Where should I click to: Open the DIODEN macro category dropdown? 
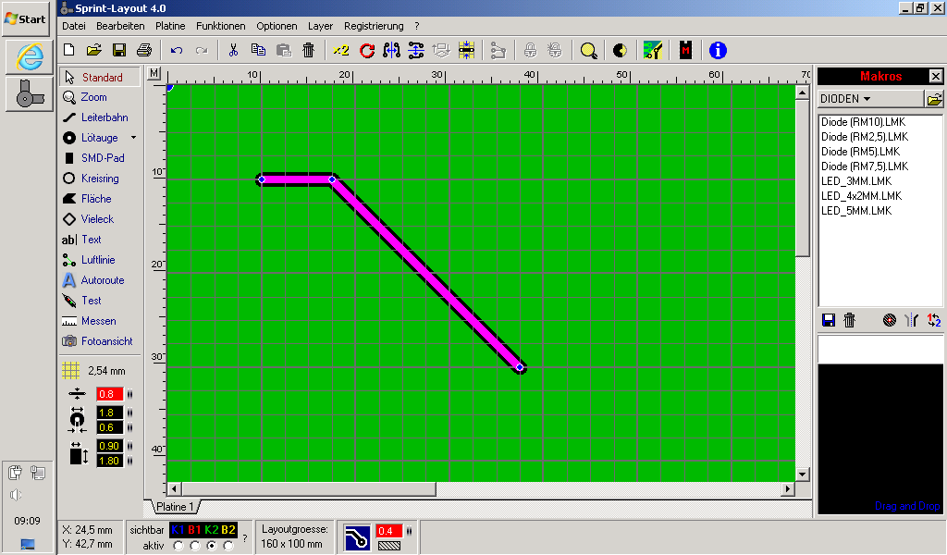click(870, 98)
